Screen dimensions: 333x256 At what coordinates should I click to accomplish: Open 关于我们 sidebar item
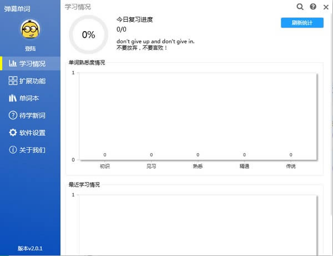tap(32, 150)
